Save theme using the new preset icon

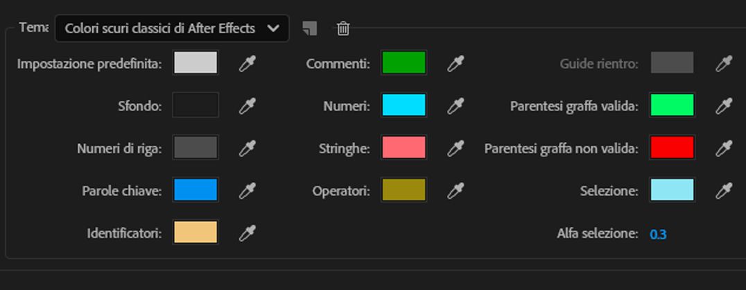(x=310, y=28)
